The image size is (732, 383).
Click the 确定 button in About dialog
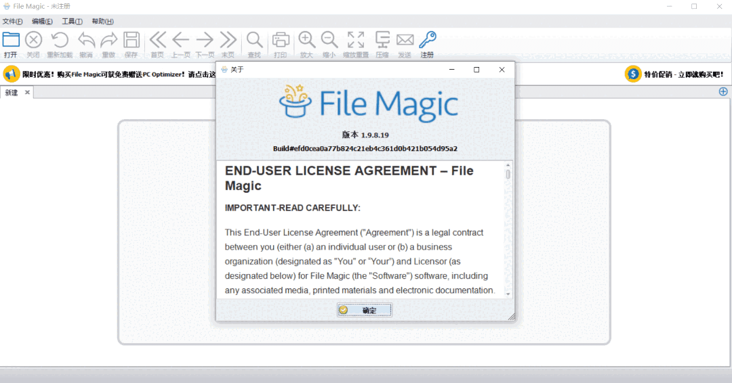365,311
